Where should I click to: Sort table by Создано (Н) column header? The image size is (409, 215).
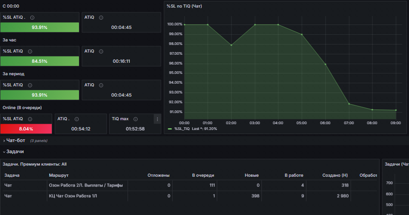click(335, 175)
